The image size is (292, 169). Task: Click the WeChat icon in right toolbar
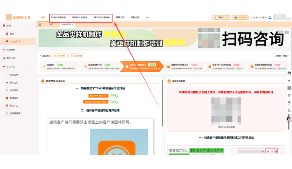tap(289, 81)
